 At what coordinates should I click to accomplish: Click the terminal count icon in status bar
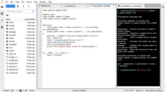click(x=20, y=90)
